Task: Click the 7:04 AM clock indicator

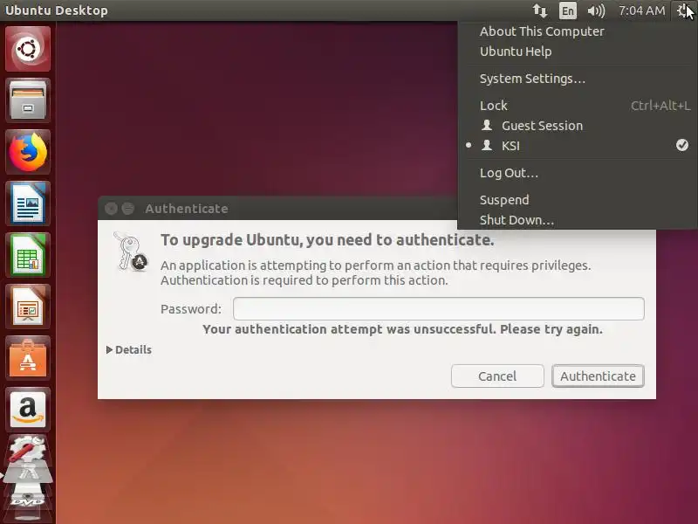Action: point(641,10)
